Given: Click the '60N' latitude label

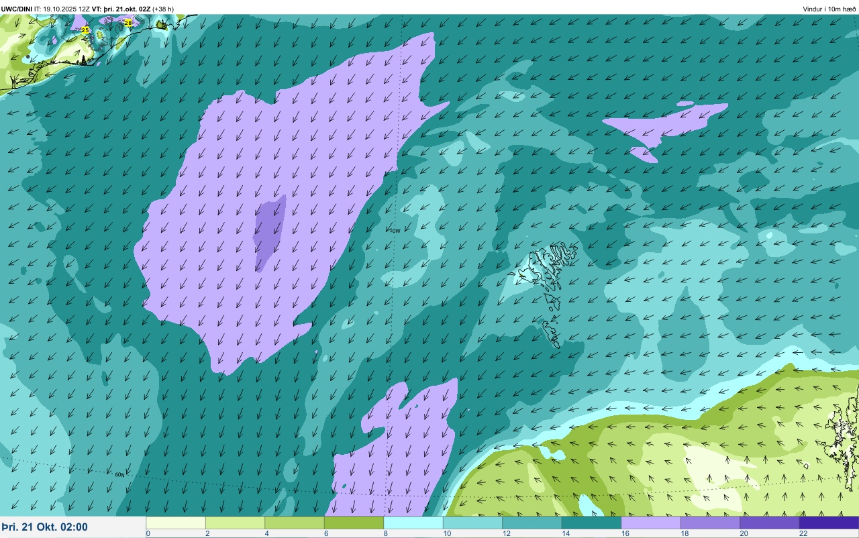Looking at the screenshot, I should coord(119,474).
